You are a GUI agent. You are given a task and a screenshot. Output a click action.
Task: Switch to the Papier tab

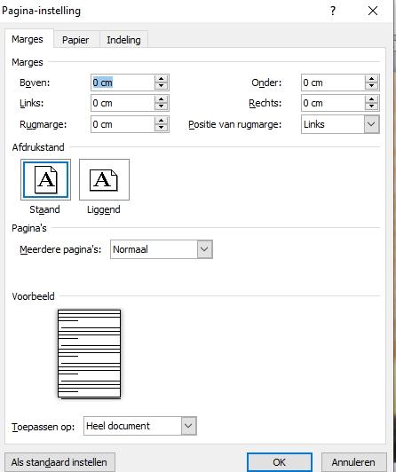pyautogui.click(x=75, y=40)
